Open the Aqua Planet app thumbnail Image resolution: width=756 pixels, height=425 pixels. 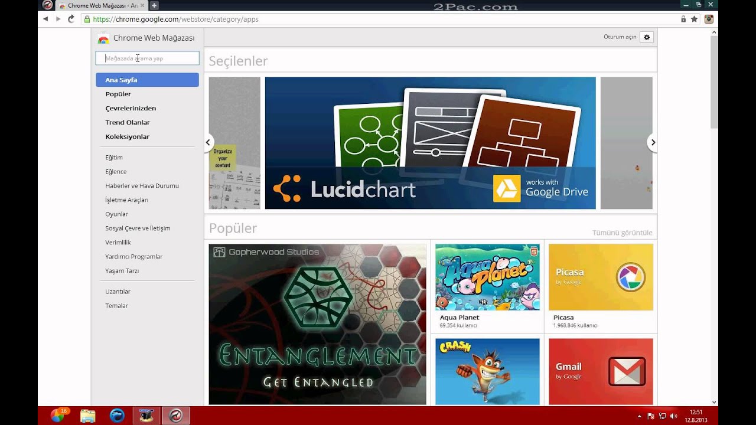[487, 277]
